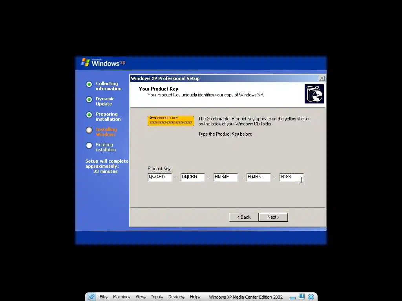
Task: Minimize the VM window via mini toolbar
Action: pos(293,297)
